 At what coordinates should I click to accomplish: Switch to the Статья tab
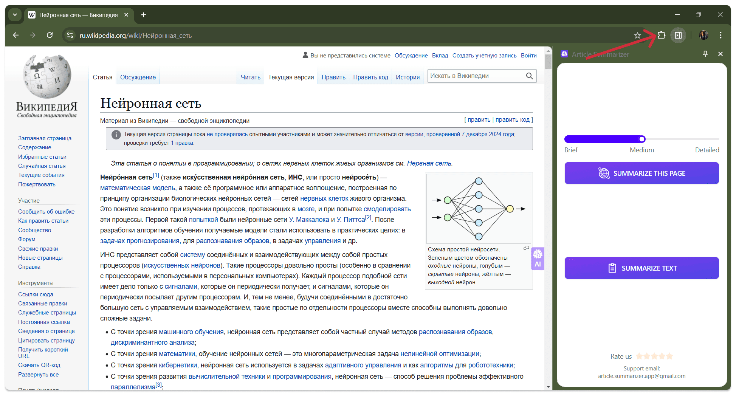point(102,77)
